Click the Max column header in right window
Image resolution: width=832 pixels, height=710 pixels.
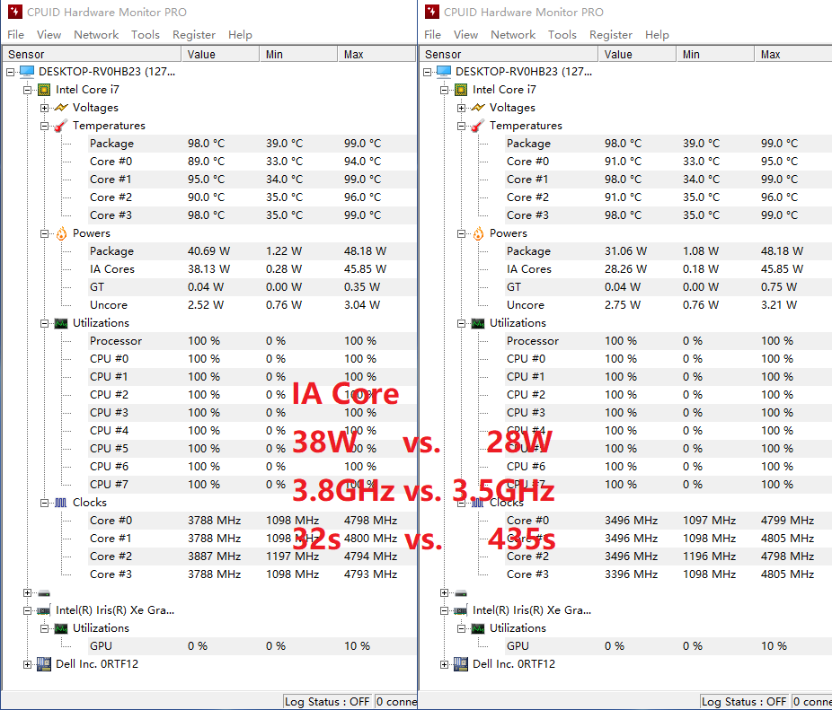click(793, 54)
